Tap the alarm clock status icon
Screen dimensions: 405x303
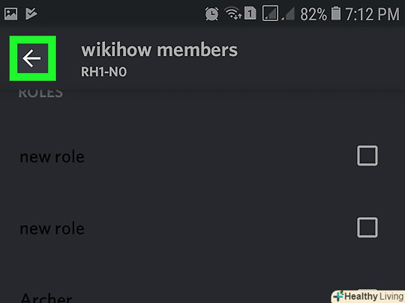click(211, 14)
